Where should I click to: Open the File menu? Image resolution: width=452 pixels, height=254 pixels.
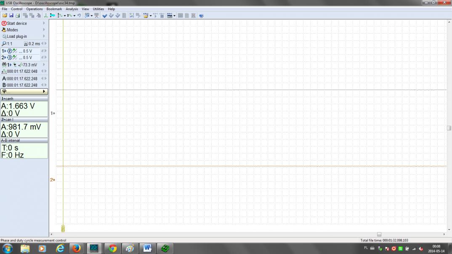[x=5, y=9]
